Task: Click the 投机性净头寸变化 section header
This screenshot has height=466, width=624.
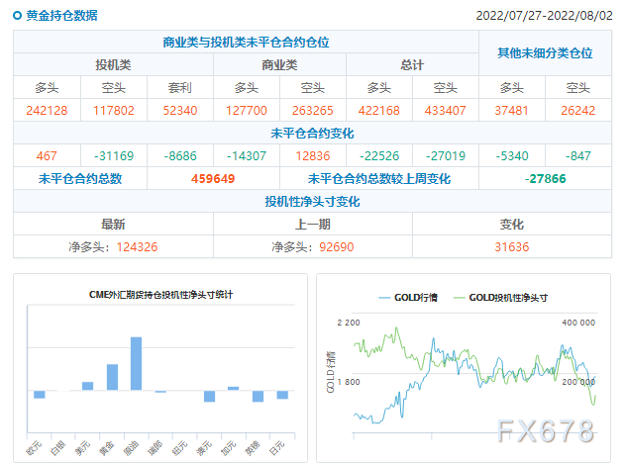Action: point(312,201)
